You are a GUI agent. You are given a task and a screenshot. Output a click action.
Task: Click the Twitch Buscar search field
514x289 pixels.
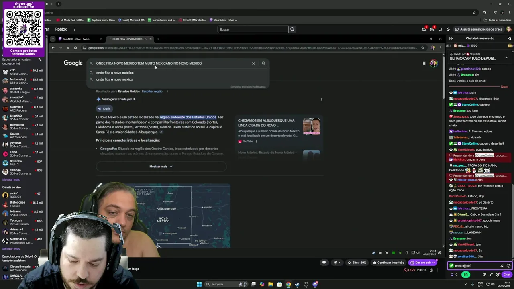(253, 29)
